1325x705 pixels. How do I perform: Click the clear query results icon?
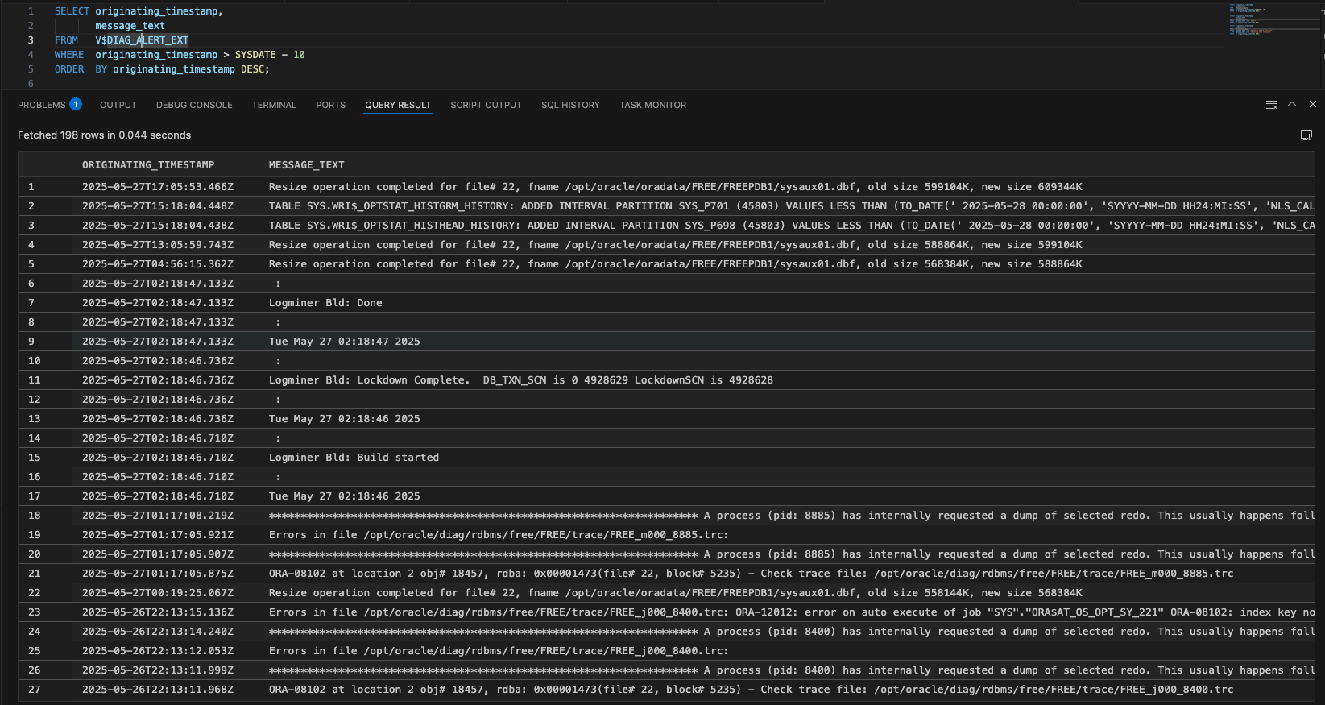1271,105
